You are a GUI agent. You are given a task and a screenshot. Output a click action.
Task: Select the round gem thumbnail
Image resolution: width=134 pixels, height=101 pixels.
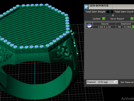tap(89, 26)
